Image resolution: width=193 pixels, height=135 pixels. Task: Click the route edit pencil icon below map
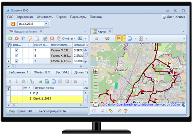126,111
